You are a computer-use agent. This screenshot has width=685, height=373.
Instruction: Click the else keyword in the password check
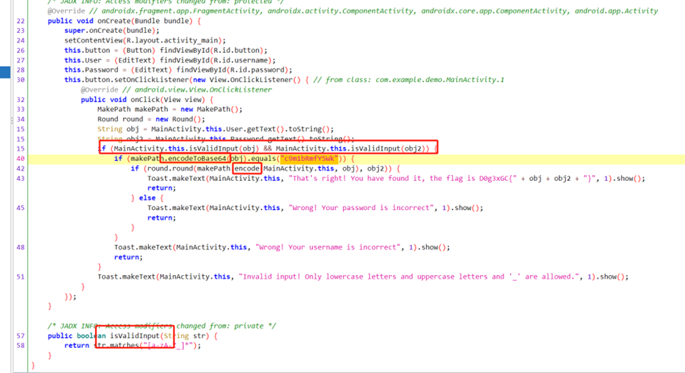tap(147, 198)
